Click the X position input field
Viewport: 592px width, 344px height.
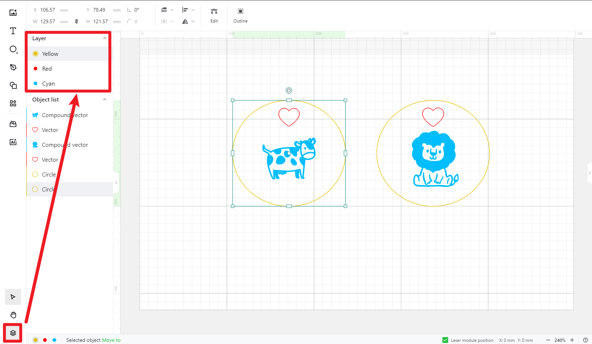pyautogui.click(x=48, y=10)
